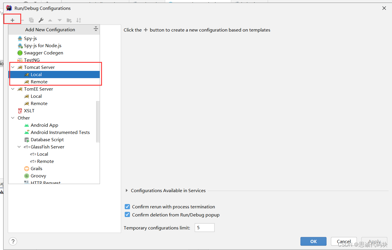Toggle Confirm deletion from Run/Debug popup
Screen dimensions: 392x250
127,215
